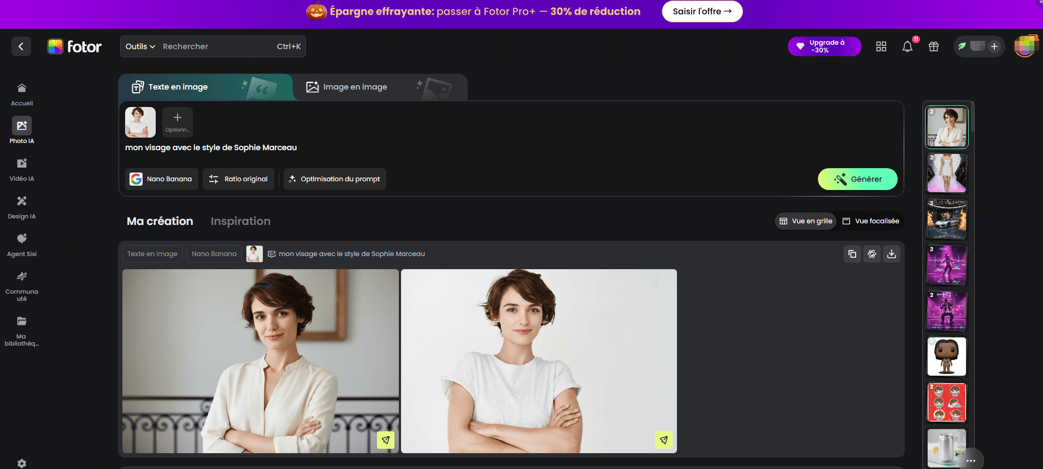Download the generated images
The height and width of the screenshot is (469, 1043).
point(892,254)
